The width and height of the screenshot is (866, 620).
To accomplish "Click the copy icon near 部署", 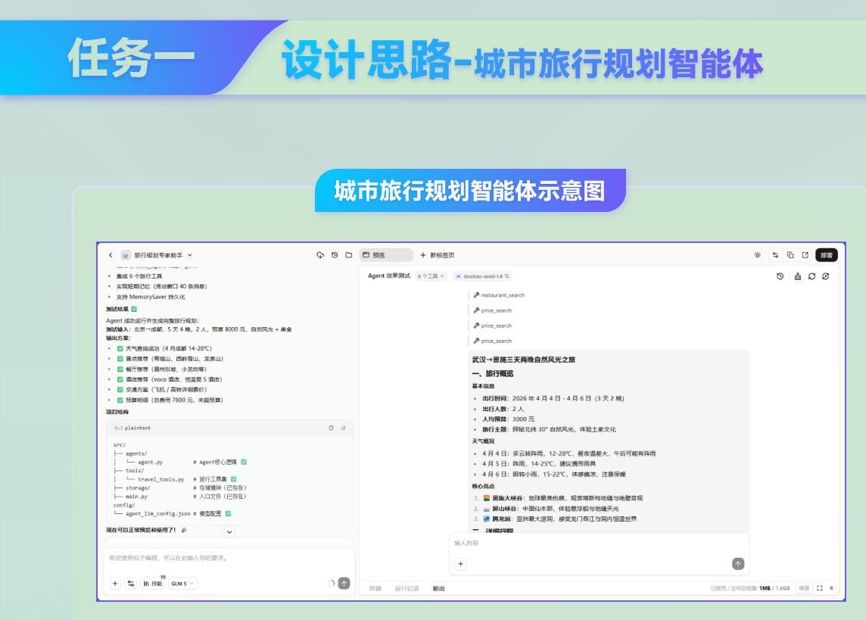I will (790, 255).
